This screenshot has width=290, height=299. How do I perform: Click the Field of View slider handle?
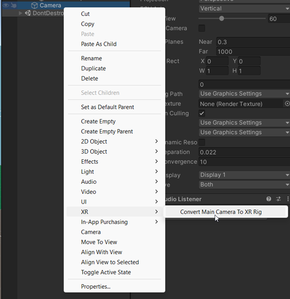tap(221, 18)
